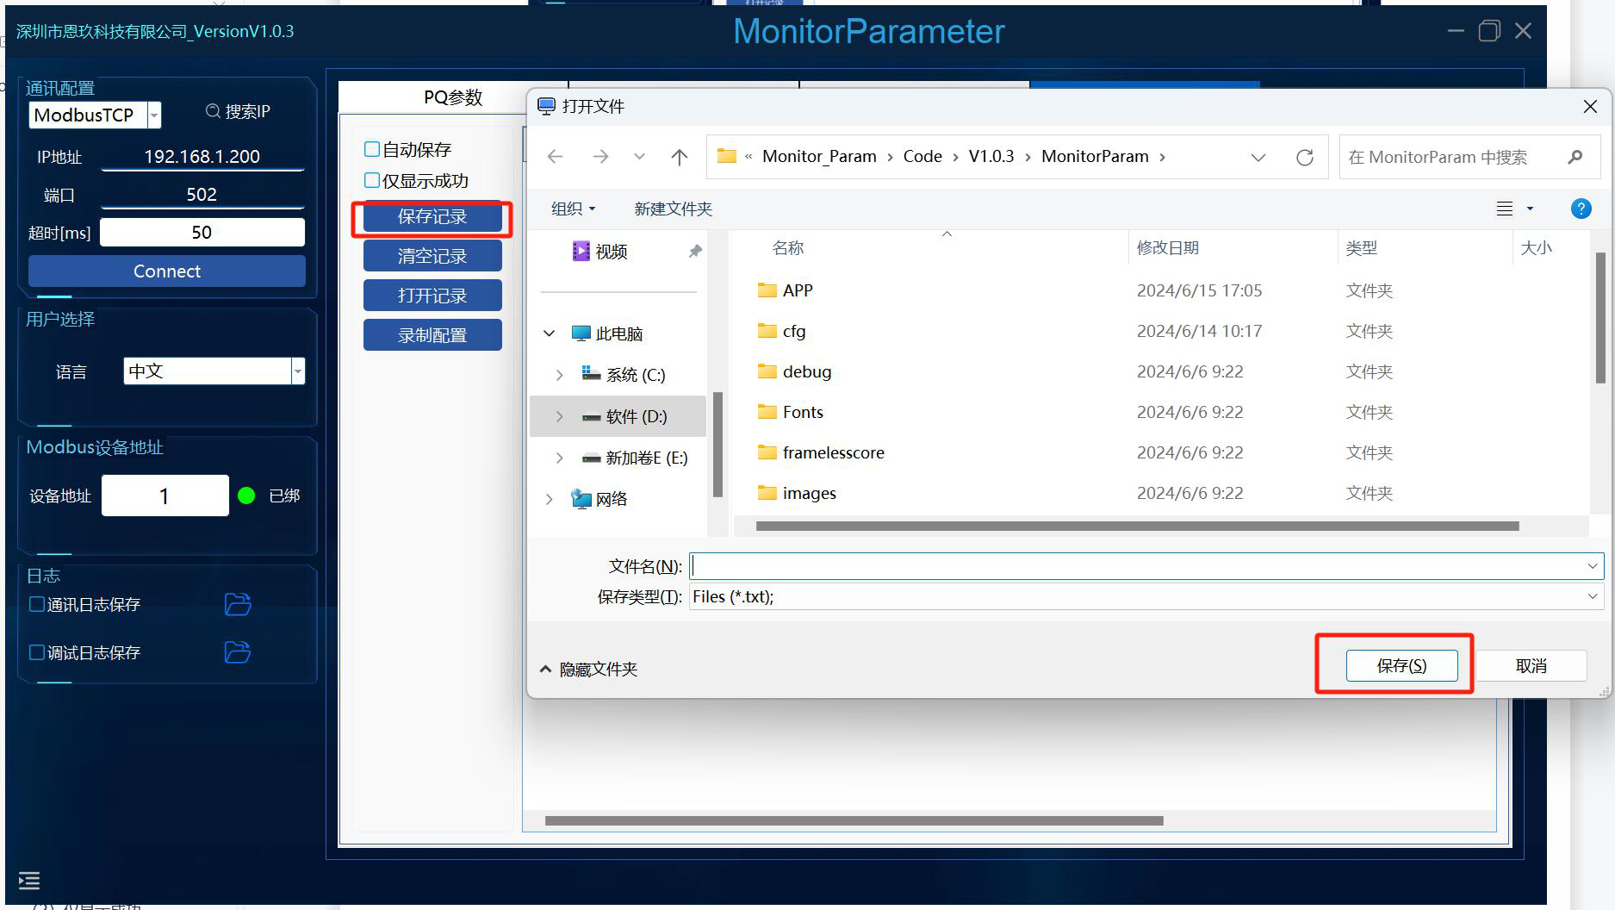Viewport: 1615px width, 910px height.
Task: Open the hamburger menu icon at bottom-left
Action: 29,880
